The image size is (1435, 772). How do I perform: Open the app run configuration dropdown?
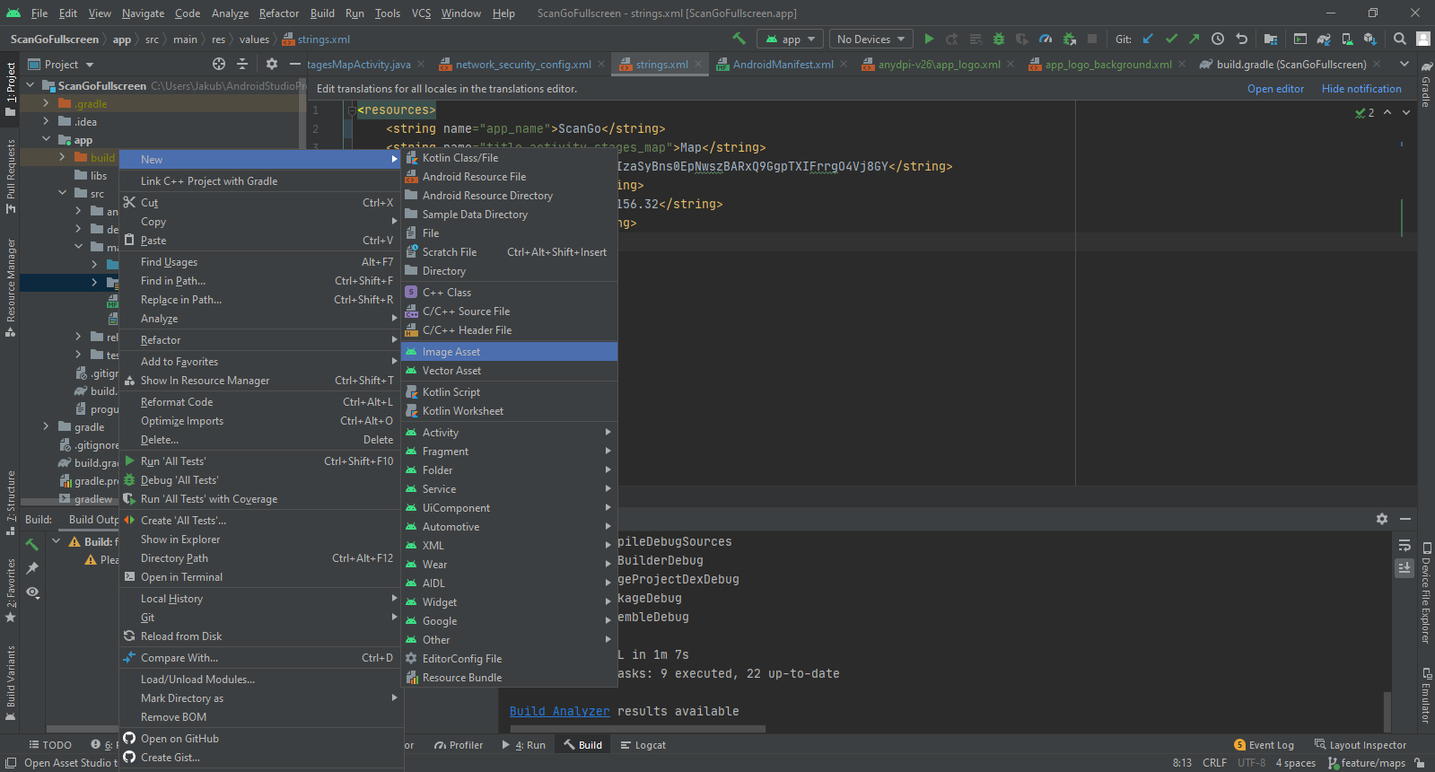click(791, 39)
